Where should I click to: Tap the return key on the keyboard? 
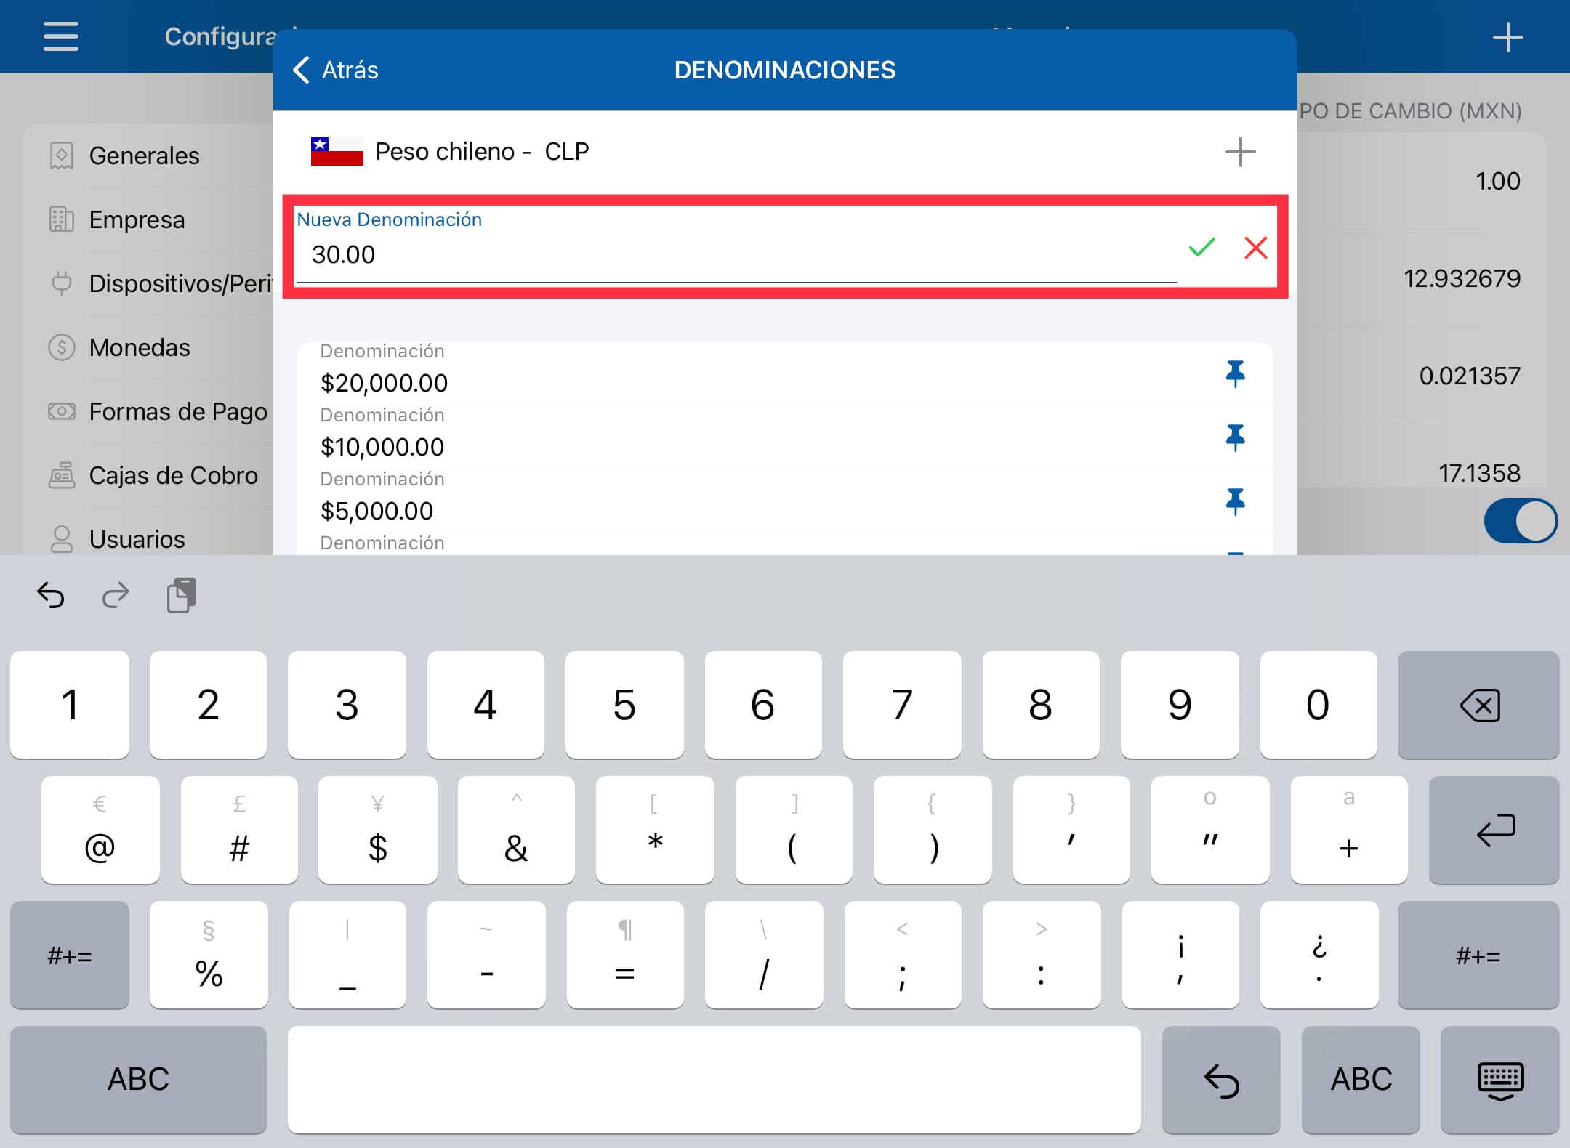1494,830
